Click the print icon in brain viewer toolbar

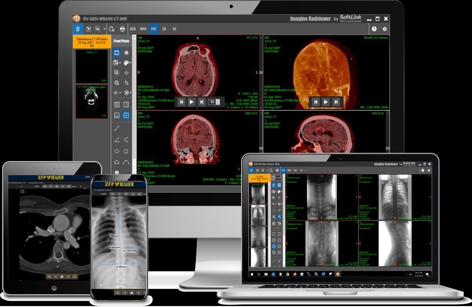(x=122, y=29)
